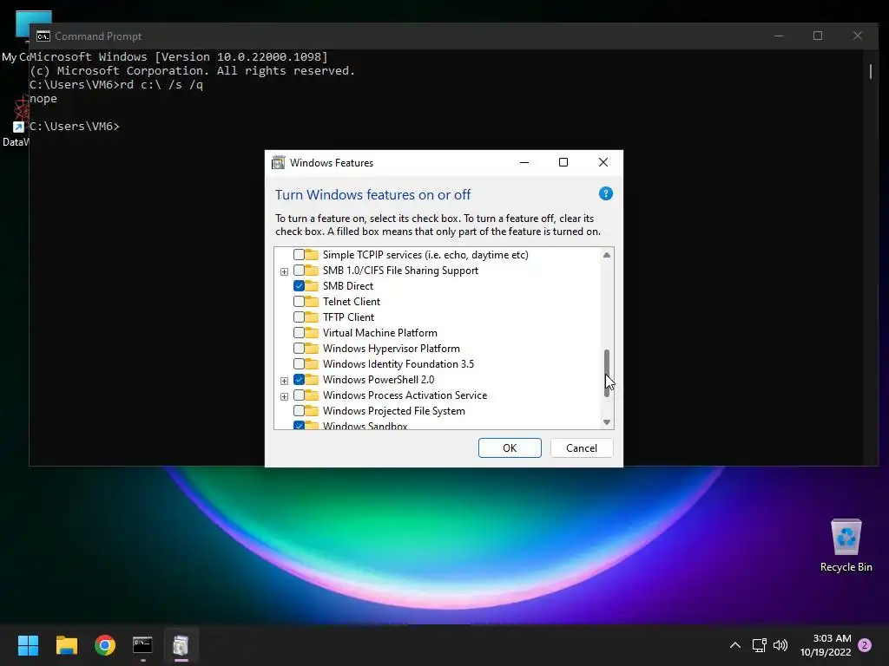Image resolution: width=889 pixels, height=666 pixels.
Task: Open the volume tray icon
Action: [780, 645]
